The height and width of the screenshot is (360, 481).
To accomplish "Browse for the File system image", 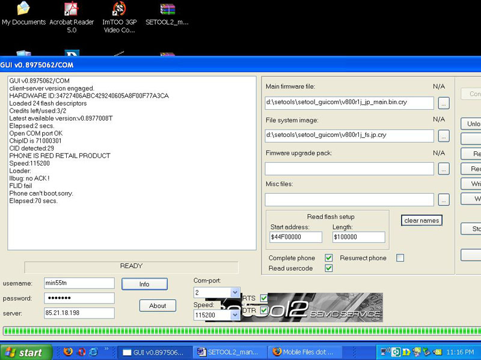I will tap(444, 136).
